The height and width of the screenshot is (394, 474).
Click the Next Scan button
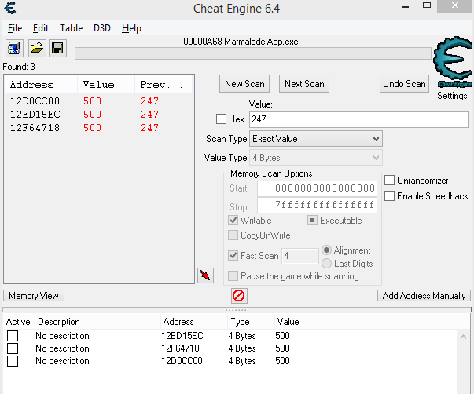coord(304,84)
